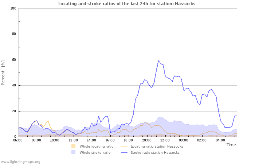Screen dimensions: 255x164
Task: Click the 16:00 time axis tick
Action: point(110,140)
